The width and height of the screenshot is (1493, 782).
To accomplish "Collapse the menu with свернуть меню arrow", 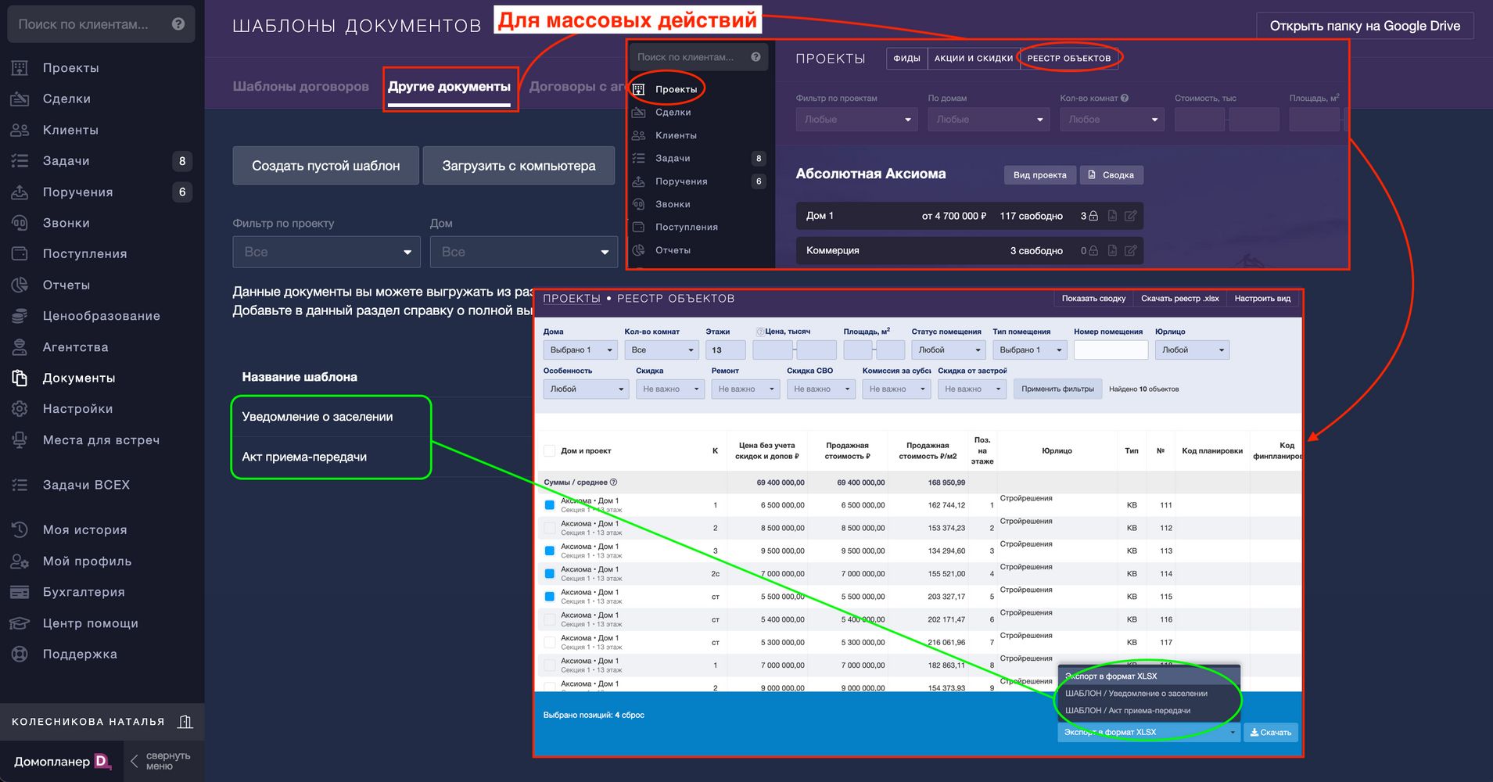I will coord(135,761).
